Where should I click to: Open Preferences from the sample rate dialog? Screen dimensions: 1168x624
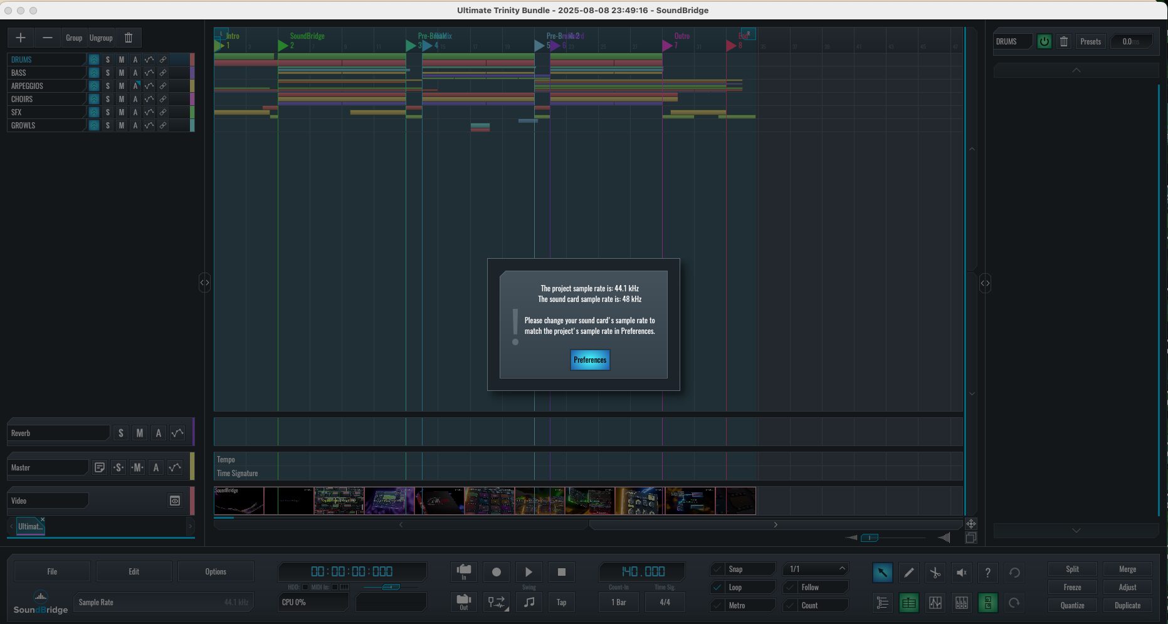pos(590,360)
